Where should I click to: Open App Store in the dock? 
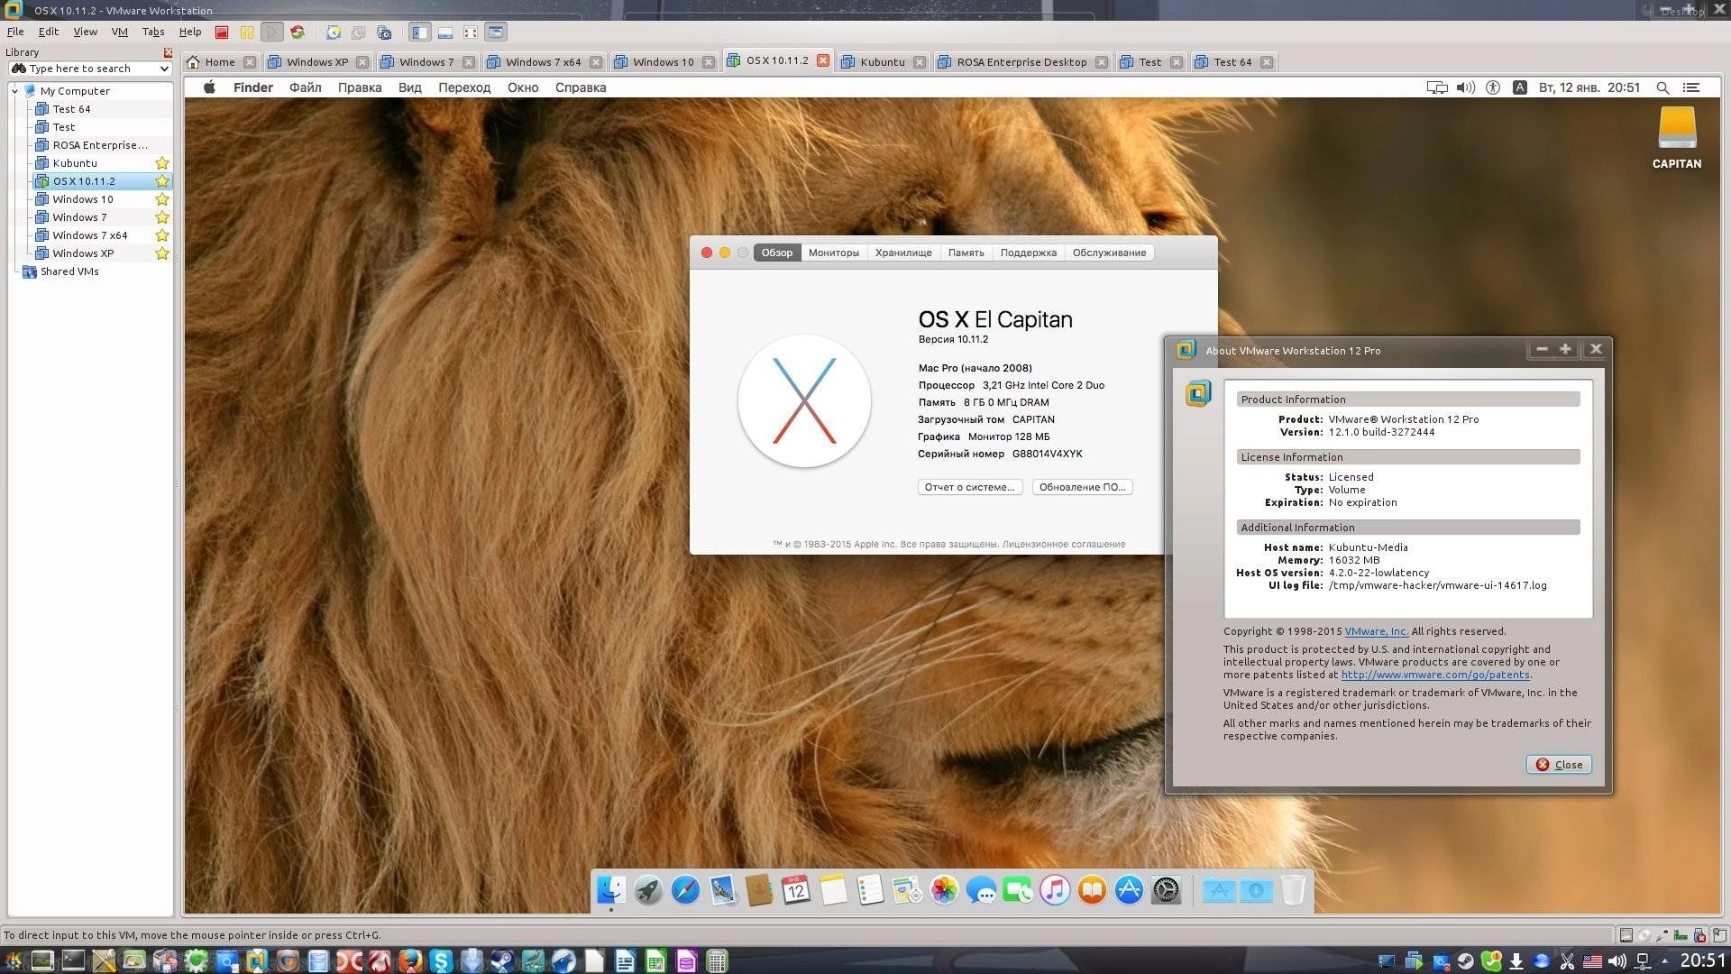1129,890
